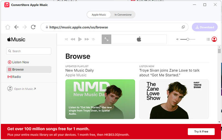Maximize the Convertitore window
Image resolution: width=222 pixels, height=140 pixels.
coord(205,5)
